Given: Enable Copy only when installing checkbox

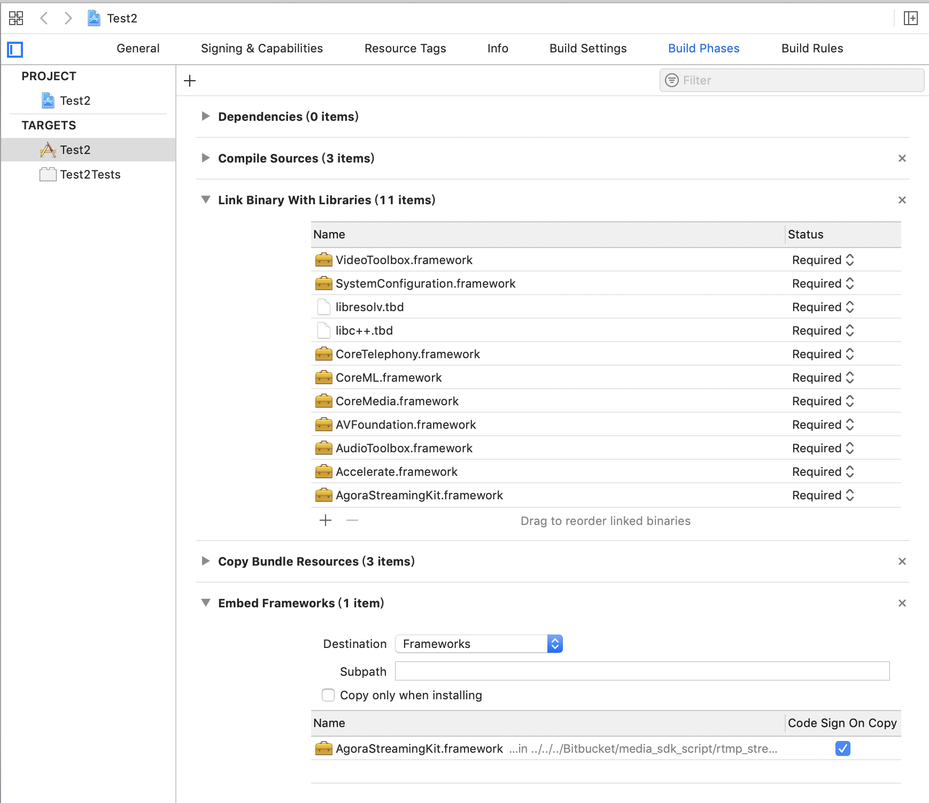Looking at the screenshot, I should click(x=328, y=695).
